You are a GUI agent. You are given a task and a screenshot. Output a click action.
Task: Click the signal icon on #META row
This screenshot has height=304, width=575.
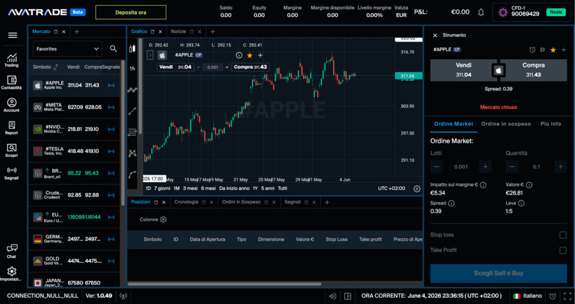pos(111,107)
